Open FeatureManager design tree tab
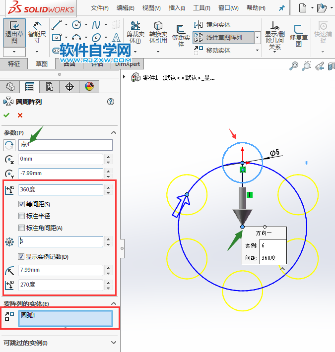335x352 pixels. click(x=10, y=87)
